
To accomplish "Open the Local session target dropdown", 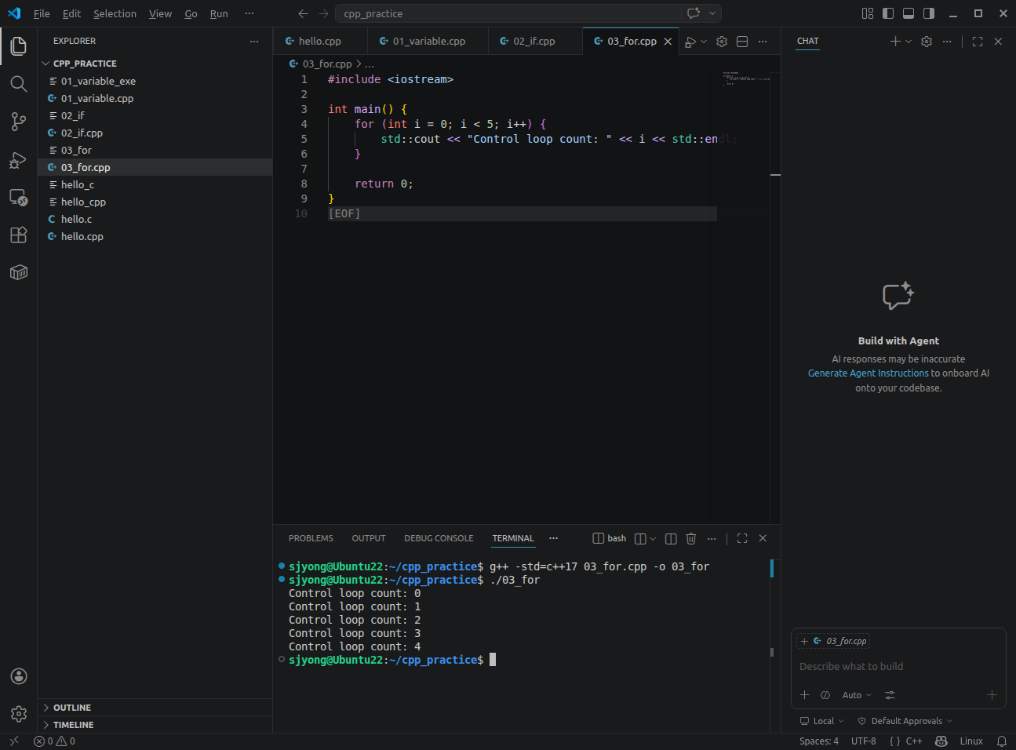I will point(821,721).
